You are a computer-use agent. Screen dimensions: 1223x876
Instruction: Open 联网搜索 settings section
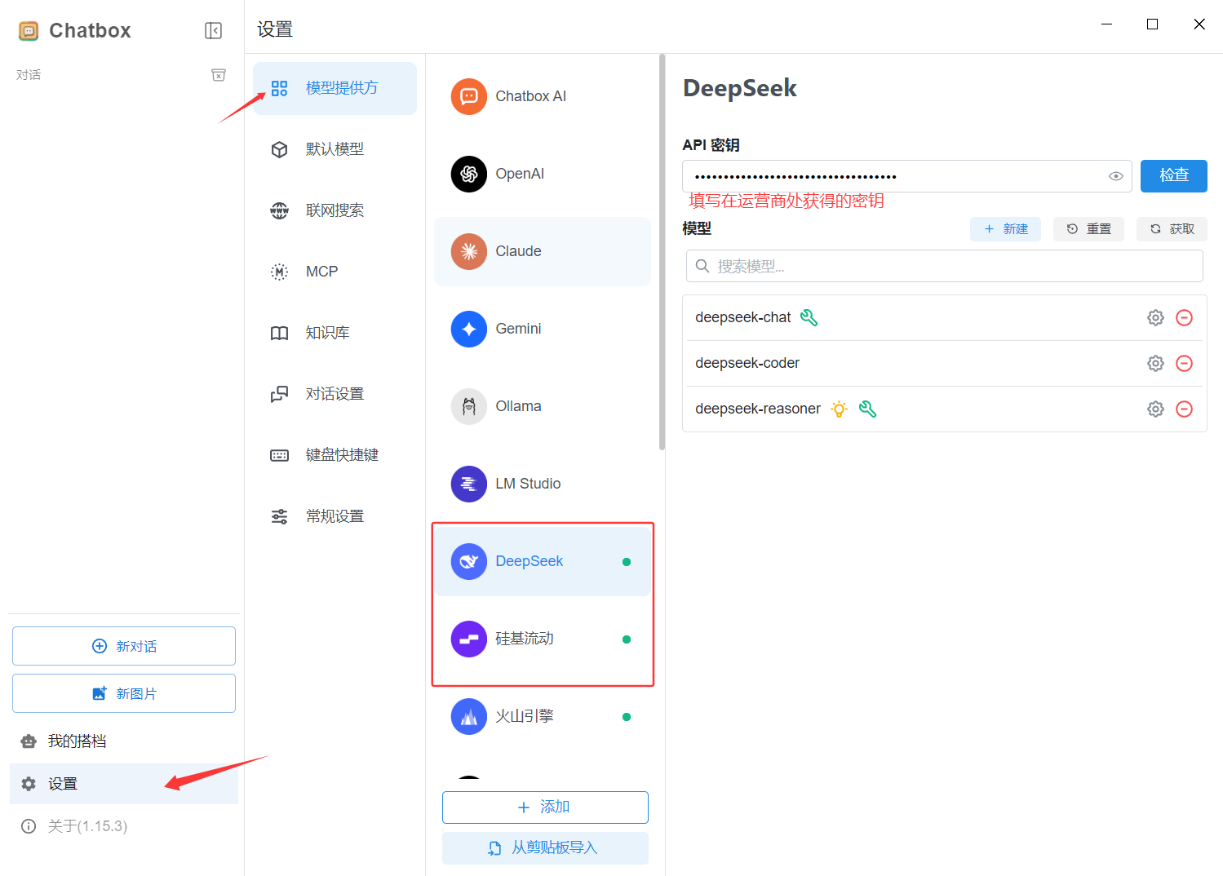point(335,210)
